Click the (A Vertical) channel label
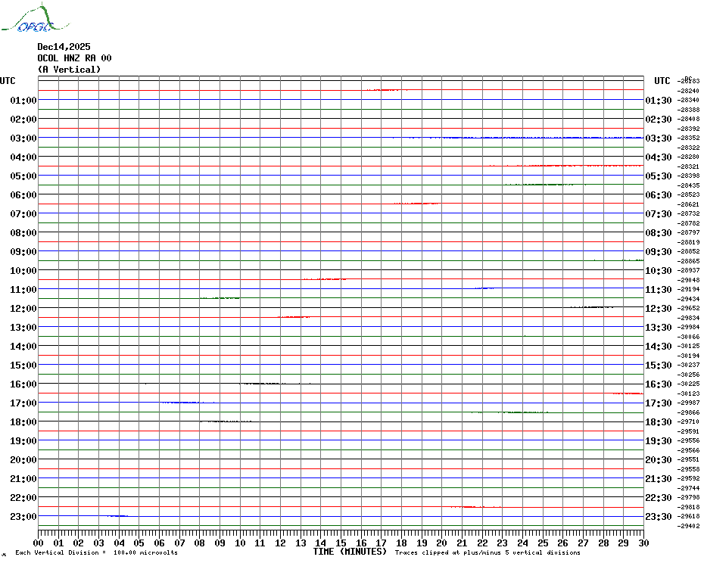Viewport: 704px width, 563px height. coord(69,70)
